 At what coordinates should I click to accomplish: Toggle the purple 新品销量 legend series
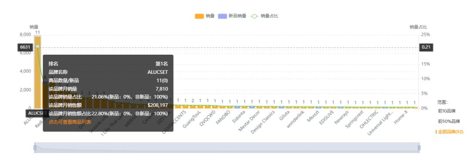tap(232, 16)
